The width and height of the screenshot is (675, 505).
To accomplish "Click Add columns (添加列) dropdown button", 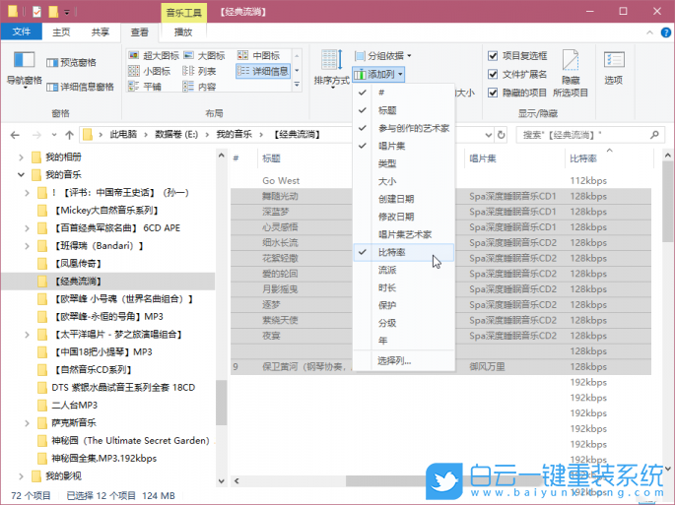I will point(378,74).
